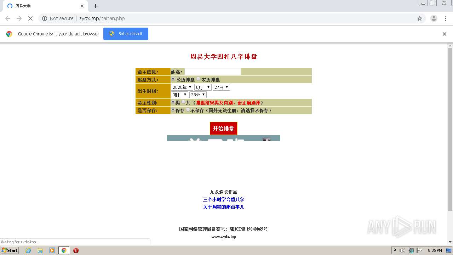Open a new tab with plus button
Image resolution: width=453 pixels, height=255 pixels.
pos(96,6)
